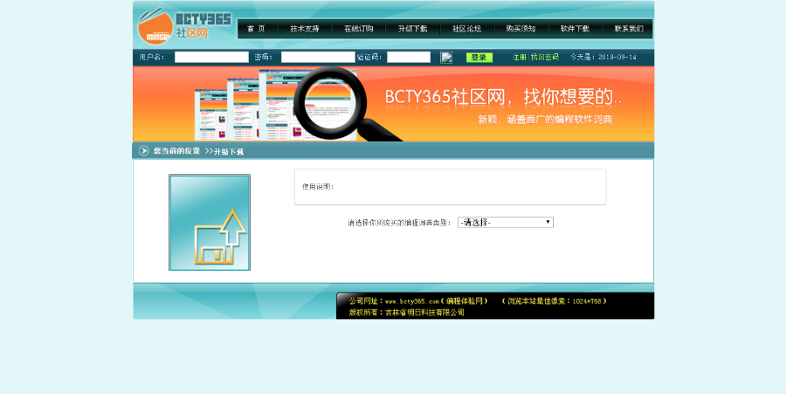Click the 使用说明 description box
The width and height of the screenshot is (786, 394).
click(450, 187)
